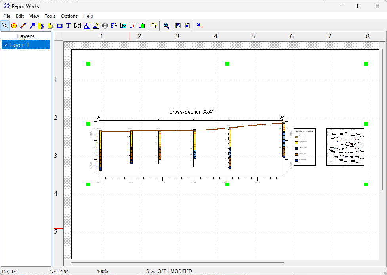Pick the blue arrow drawing tool
This screenshot has width=387, height=275.
[32, 26]
